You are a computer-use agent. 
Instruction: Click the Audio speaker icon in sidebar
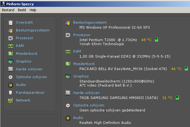coord(11,85)
